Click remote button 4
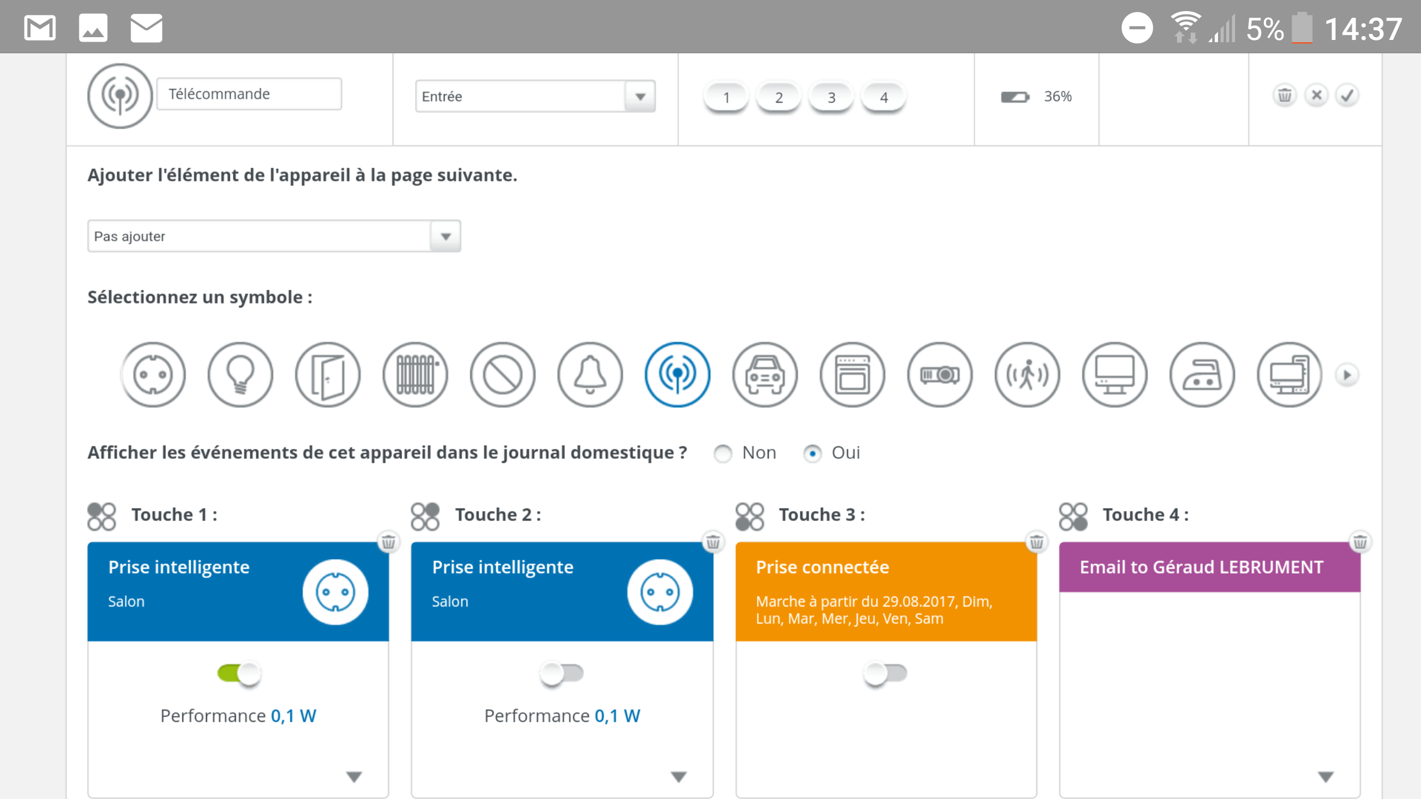This screenshot has width=1421, height=799. [884, 97]
